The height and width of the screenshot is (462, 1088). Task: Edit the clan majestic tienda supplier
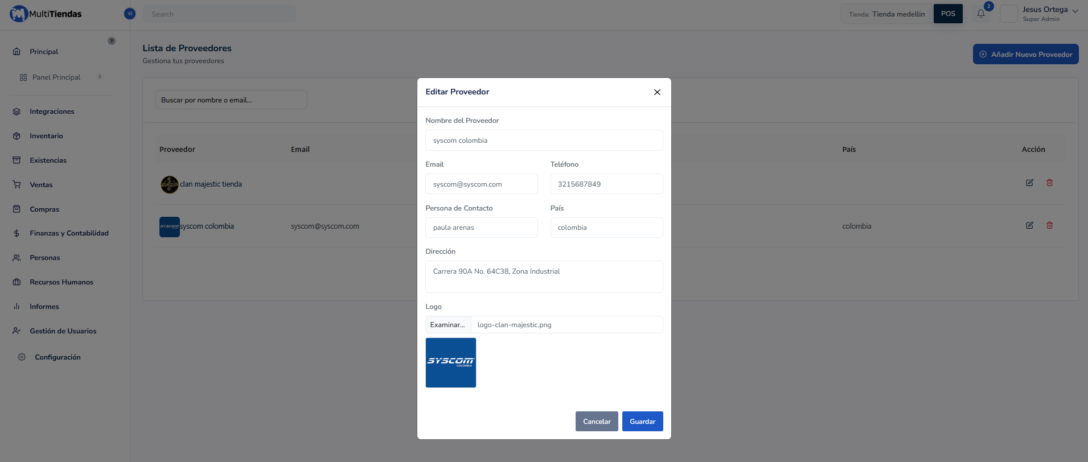pyautogui.click(x=1029, y=183)
